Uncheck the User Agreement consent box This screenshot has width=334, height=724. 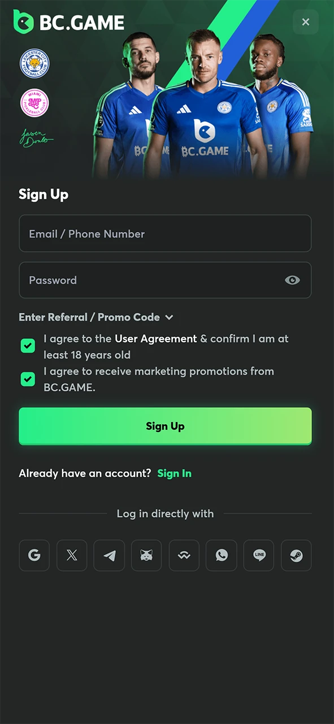pos(28,346)
